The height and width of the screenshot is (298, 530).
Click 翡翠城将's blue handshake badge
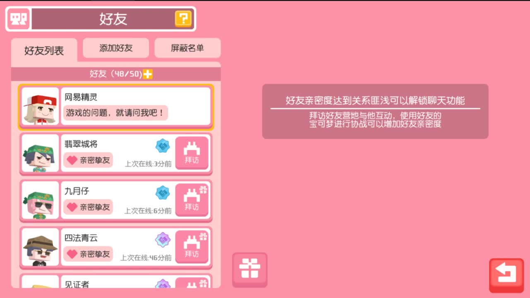(x=163, y=146)
